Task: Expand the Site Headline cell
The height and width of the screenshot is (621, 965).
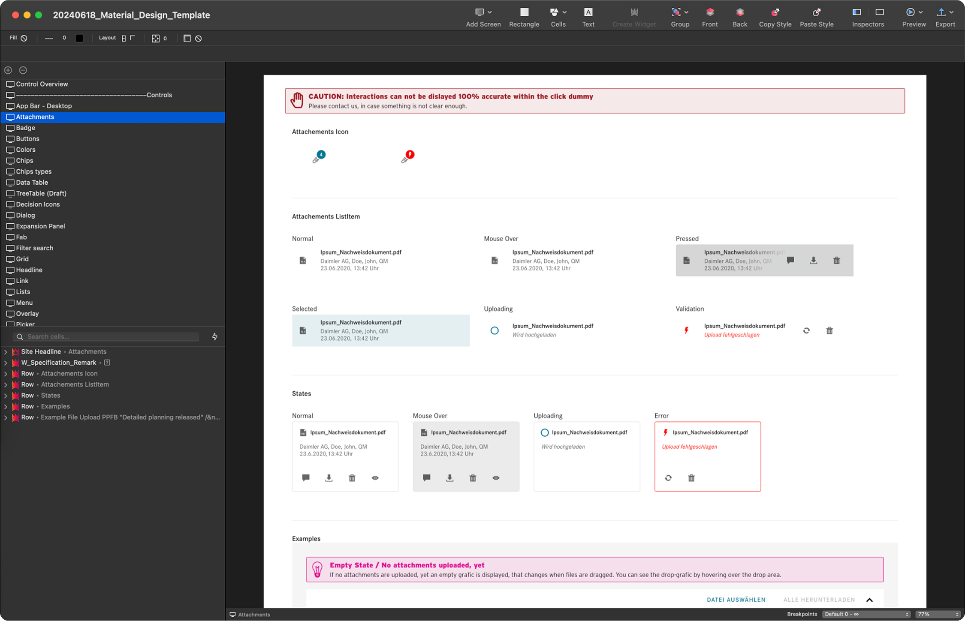Action: (6, 352)
